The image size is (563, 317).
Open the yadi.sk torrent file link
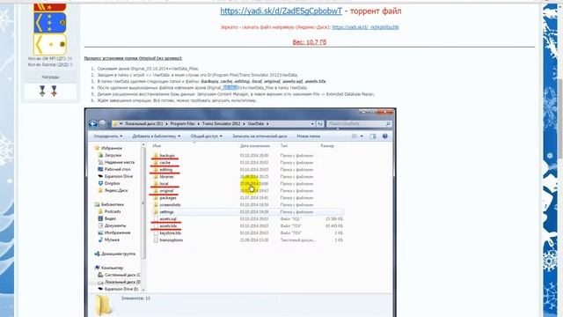point(281,11)
